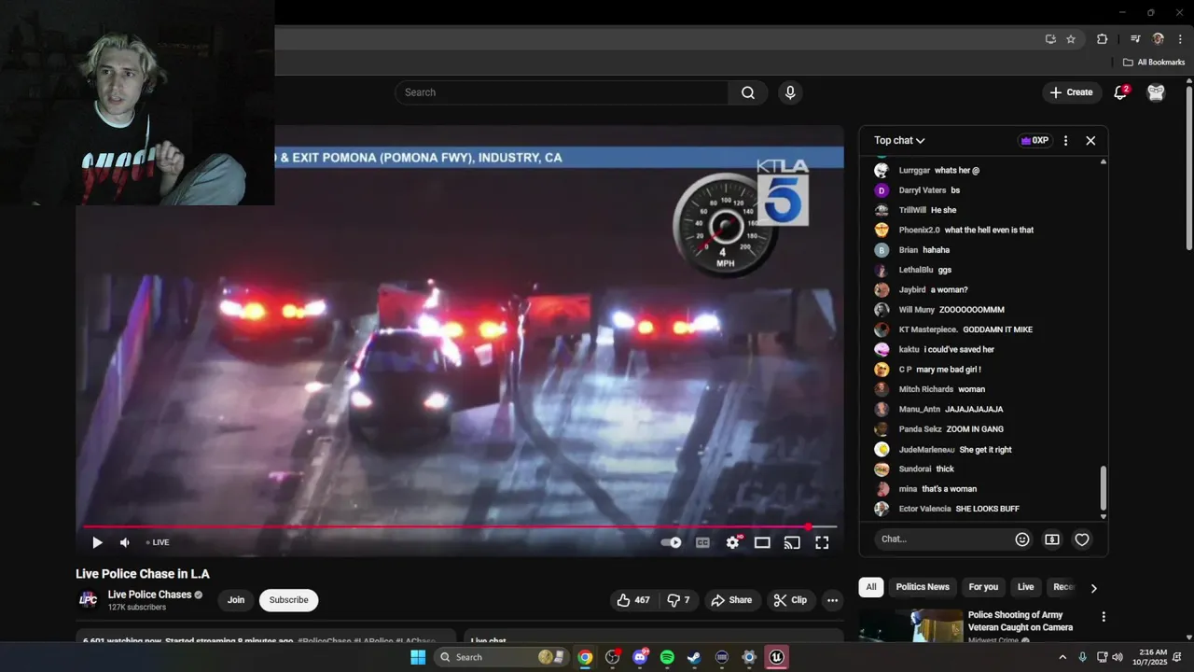
Task: Dislike the video
Action: (678, 600)
